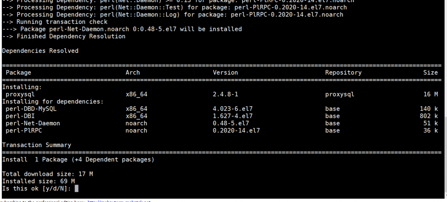Click the Arch column header

[133, 73]
